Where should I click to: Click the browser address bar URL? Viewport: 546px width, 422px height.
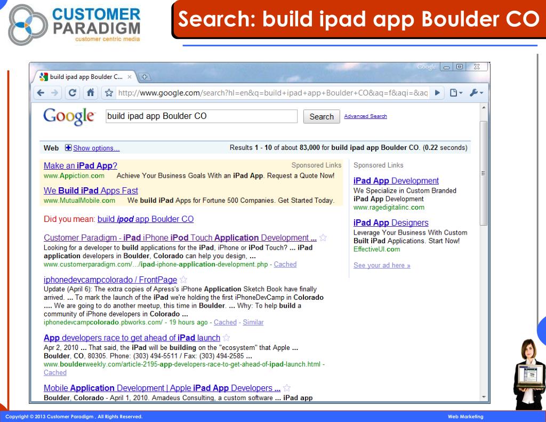click(272, 93)
